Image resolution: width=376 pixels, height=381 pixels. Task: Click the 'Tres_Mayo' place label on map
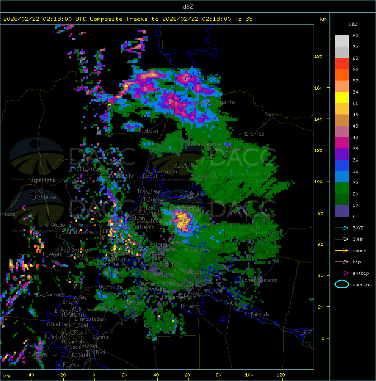(x=149, y=191)
